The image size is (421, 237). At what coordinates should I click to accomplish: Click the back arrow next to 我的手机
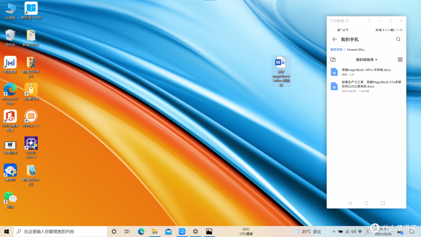pyautogui.click(x=334, y=39)
